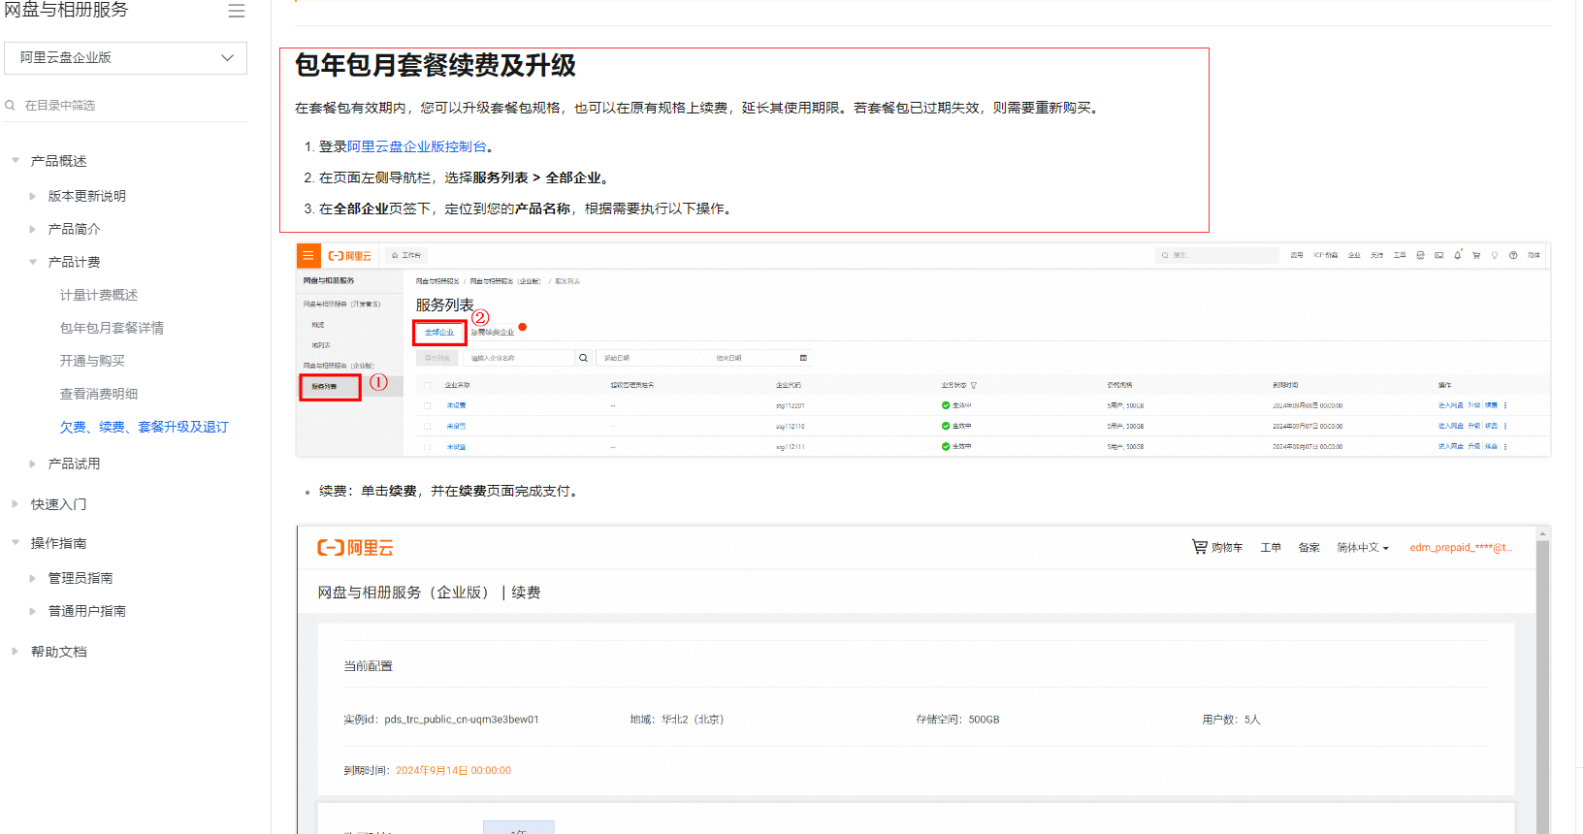Image resolution: width=1583 pixels, height=834 pixels.
Task: Click the 网盘与相册服务 sidebar title
Action: coord(66,11)
